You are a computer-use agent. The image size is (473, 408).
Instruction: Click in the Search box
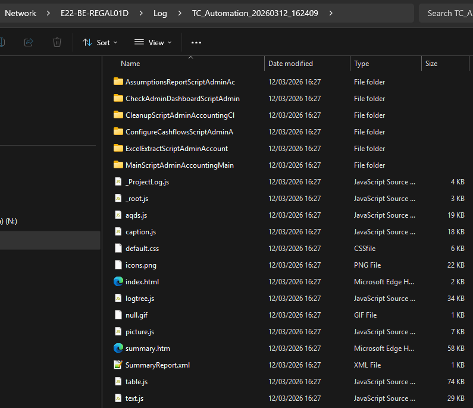(446, 13)
